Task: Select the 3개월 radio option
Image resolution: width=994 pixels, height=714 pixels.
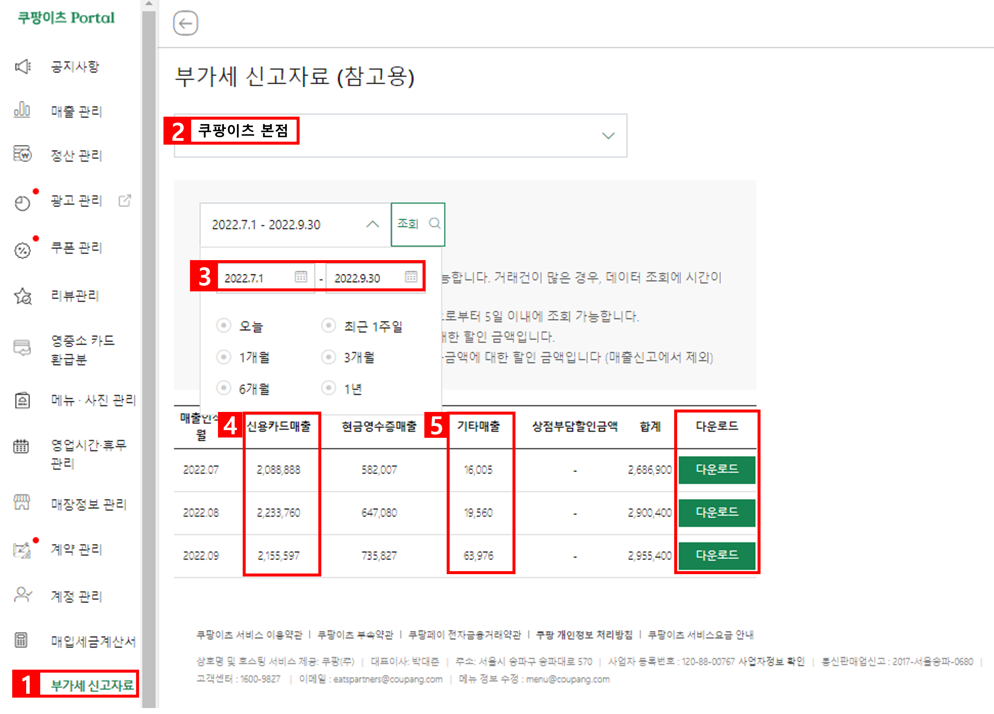Action: pyautogui.click(x=328, y=357)
